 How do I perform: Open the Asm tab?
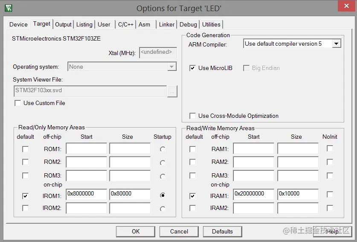[x=144, y=24]
